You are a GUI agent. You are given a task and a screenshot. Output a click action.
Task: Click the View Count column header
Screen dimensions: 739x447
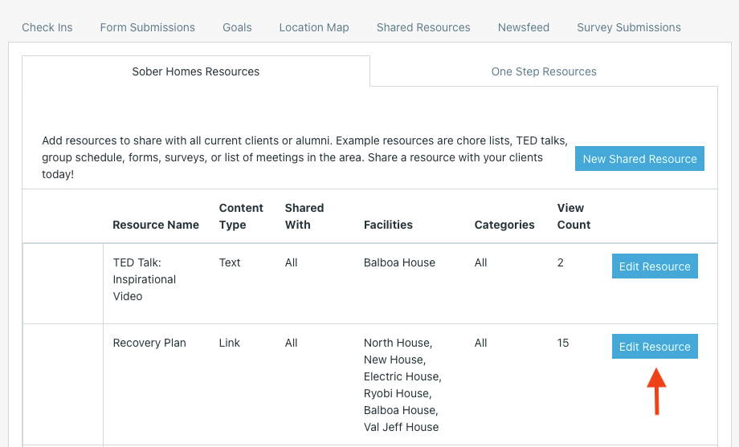pyautogui.click(x=574, y=217)
